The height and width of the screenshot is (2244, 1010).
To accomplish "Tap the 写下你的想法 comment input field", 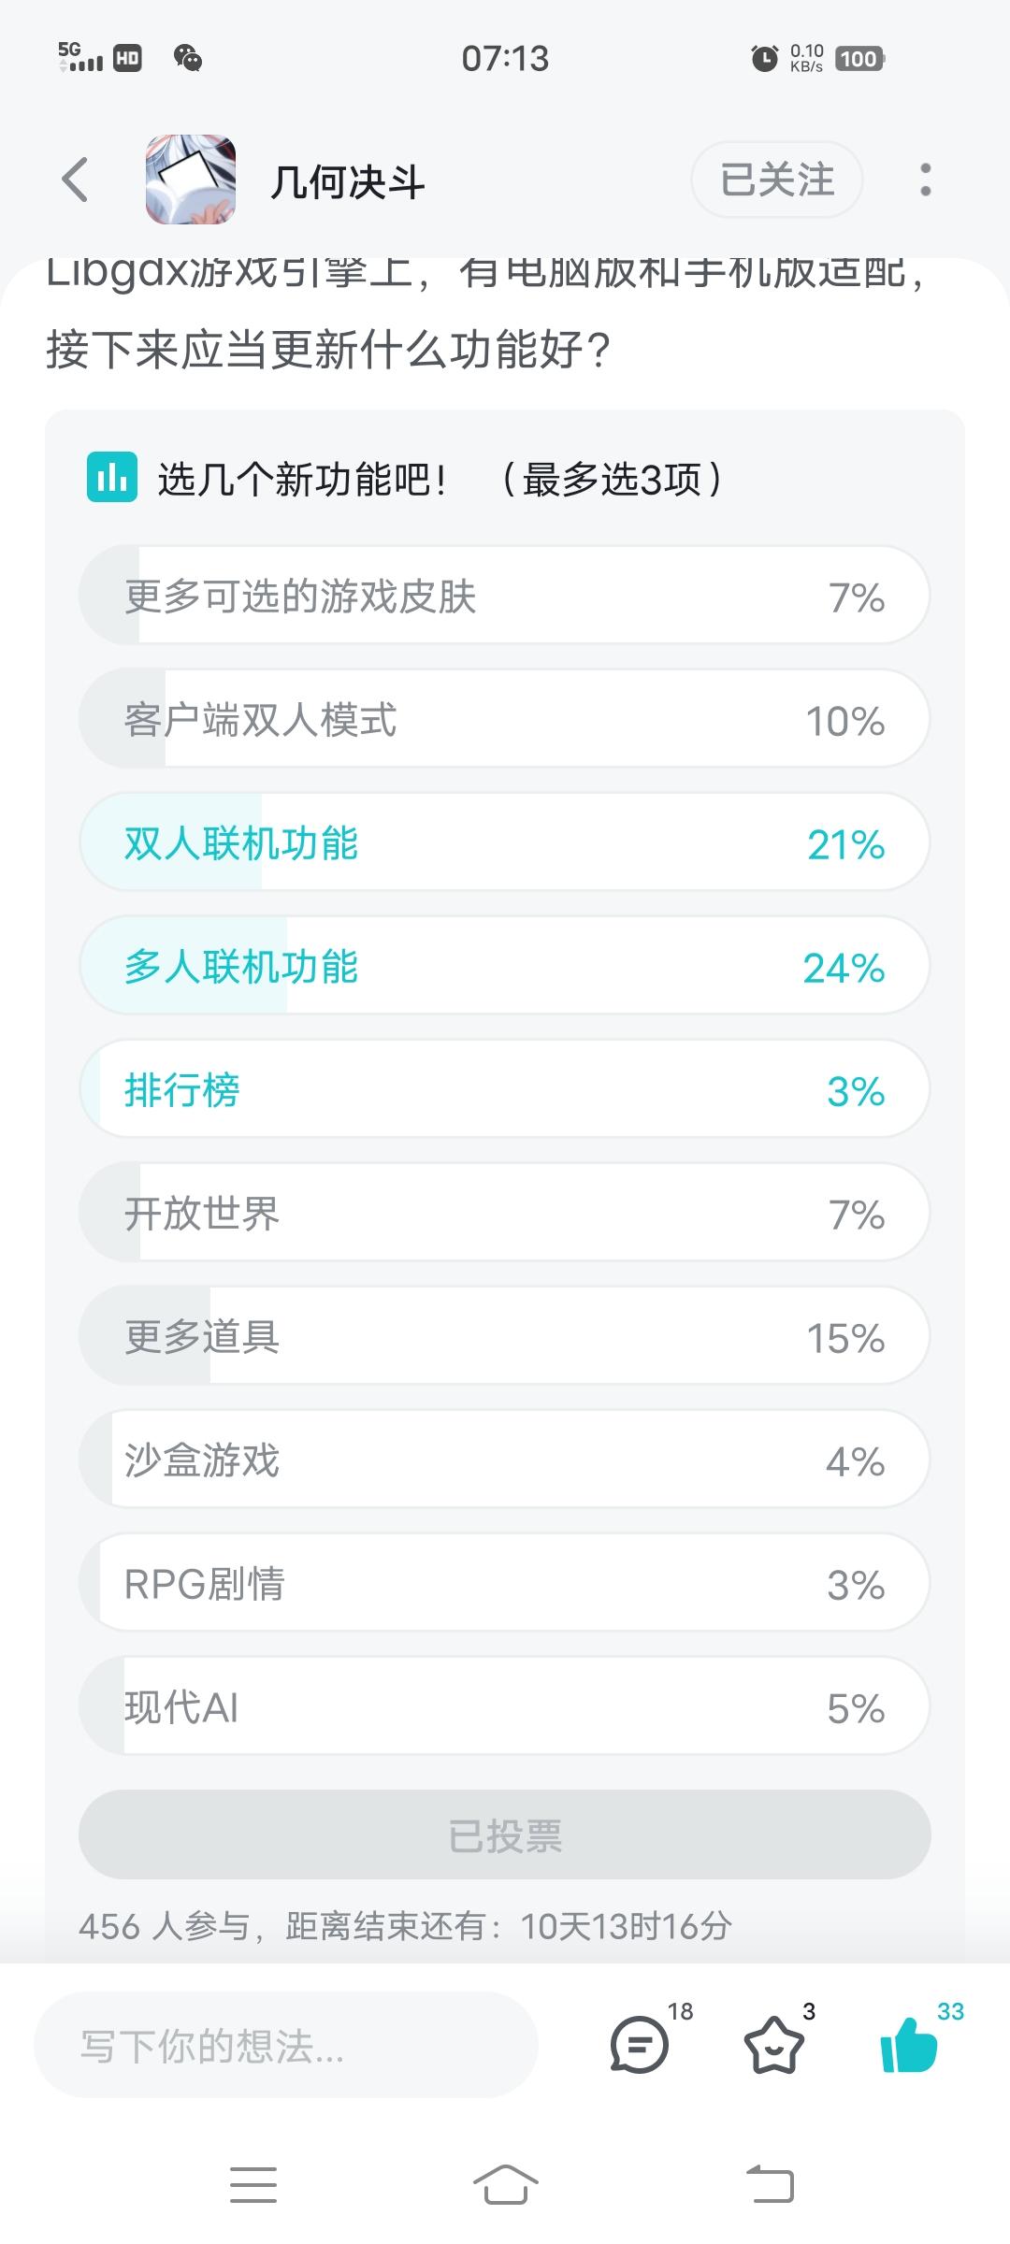I will (286, 2045).
